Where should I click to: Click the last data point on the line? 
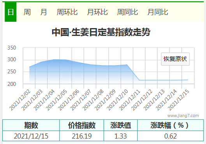pos(188,80)
